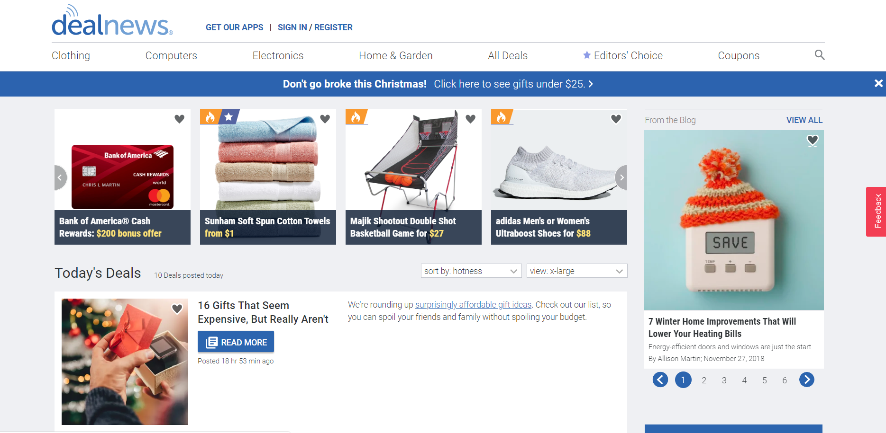Open adidas Ultraboost Shoes for $88 title
The image size is (886, 433).
click(543, 227)
